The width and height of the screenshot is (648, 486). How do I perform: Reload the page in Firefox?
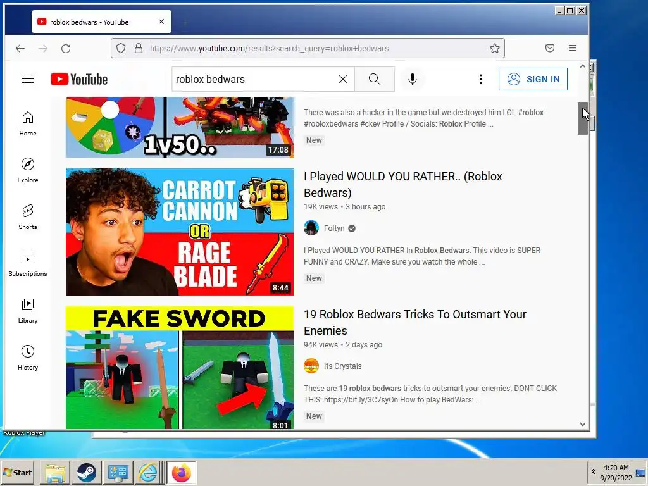click(66, 48)
